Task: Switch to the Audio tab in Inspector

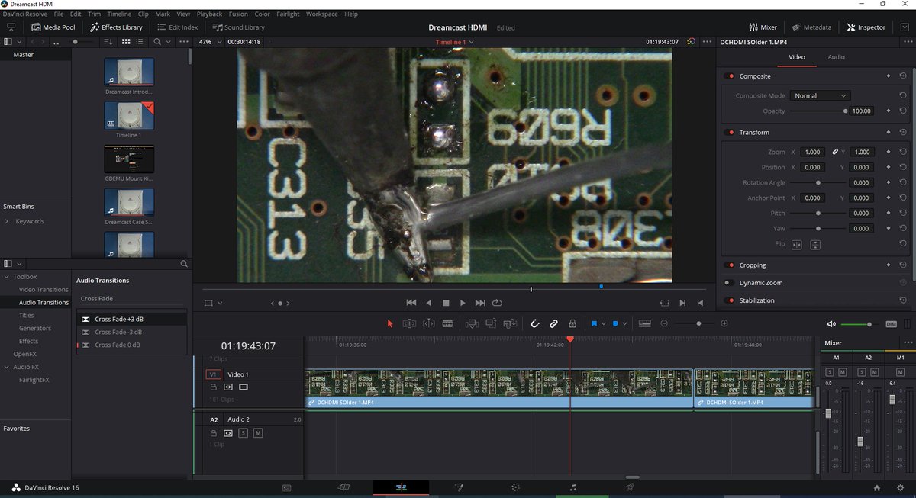Action: click(x=836, y=57)
